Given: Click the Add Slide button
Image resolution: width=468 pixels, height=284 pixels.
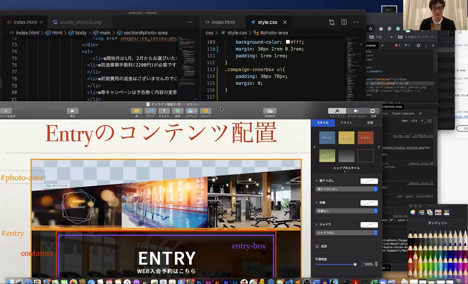Looking at the screenshot, I should (6, 111).
